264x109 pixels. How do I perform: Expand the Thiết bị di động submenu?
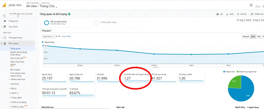click(x=10, y=102)
